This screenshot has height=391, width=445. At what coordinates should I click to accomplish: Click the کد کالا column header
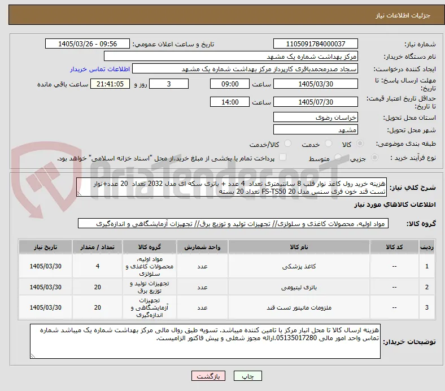click(394, 247)
